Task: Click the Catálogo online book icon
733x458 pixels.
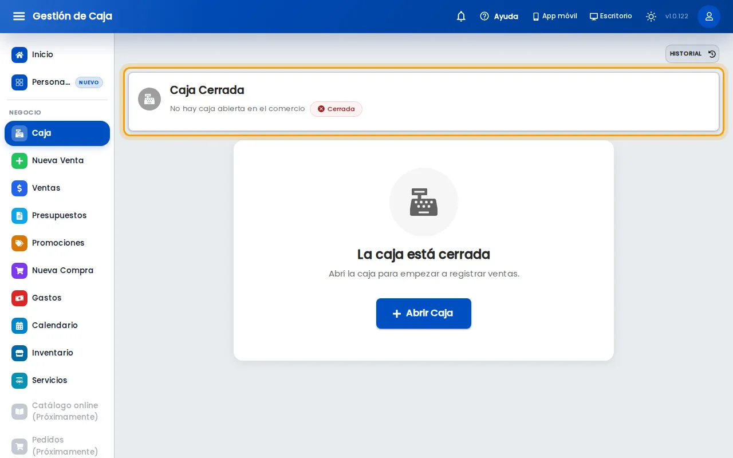Action: click(19, 411)
